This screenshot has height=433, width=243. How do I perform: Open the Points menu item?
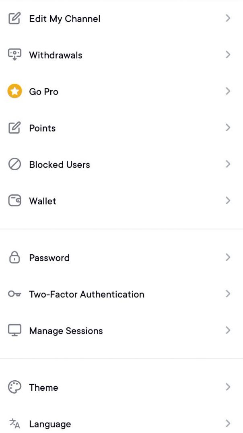click(42, 128)
